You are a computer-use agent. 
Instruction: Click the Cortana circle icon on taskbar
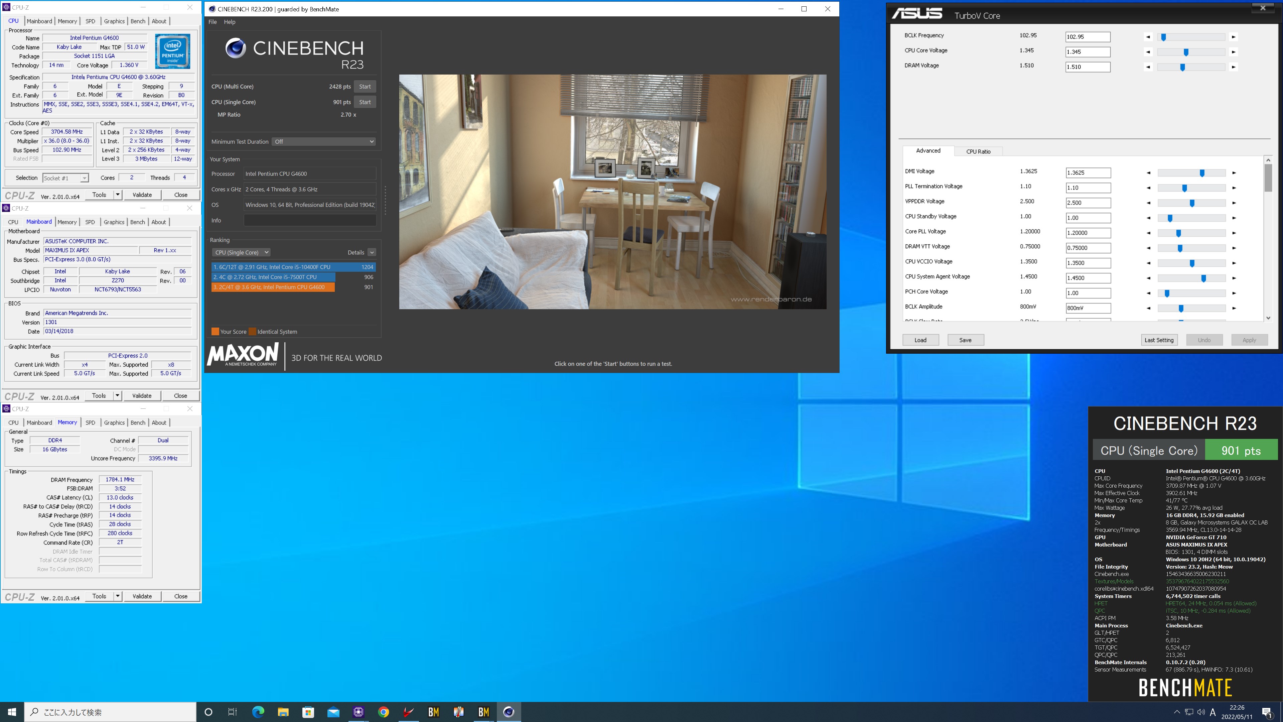click(x=209, y=712)
